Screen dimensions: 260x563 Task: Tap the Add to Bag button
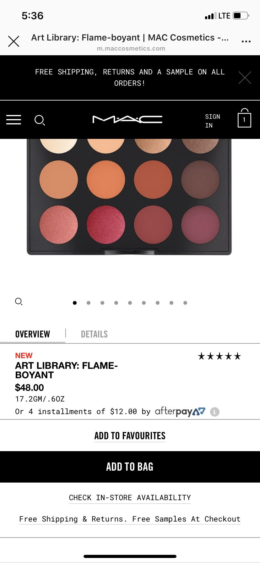[130, 467]
